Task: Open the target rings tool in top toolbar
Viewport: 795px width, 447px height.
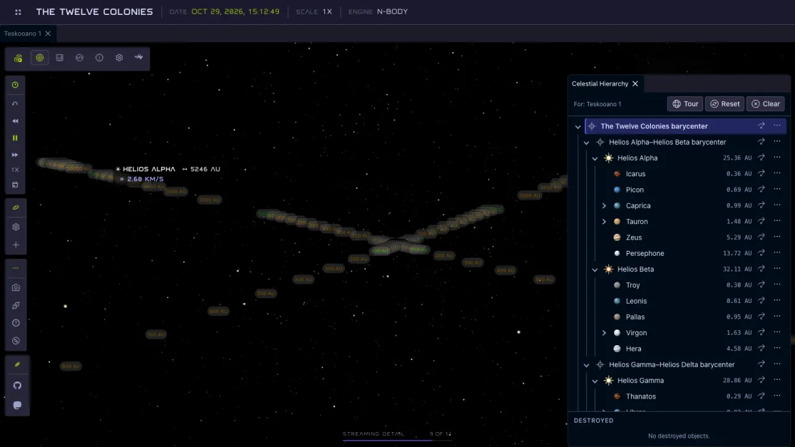Action: click(x=40, y=58)
